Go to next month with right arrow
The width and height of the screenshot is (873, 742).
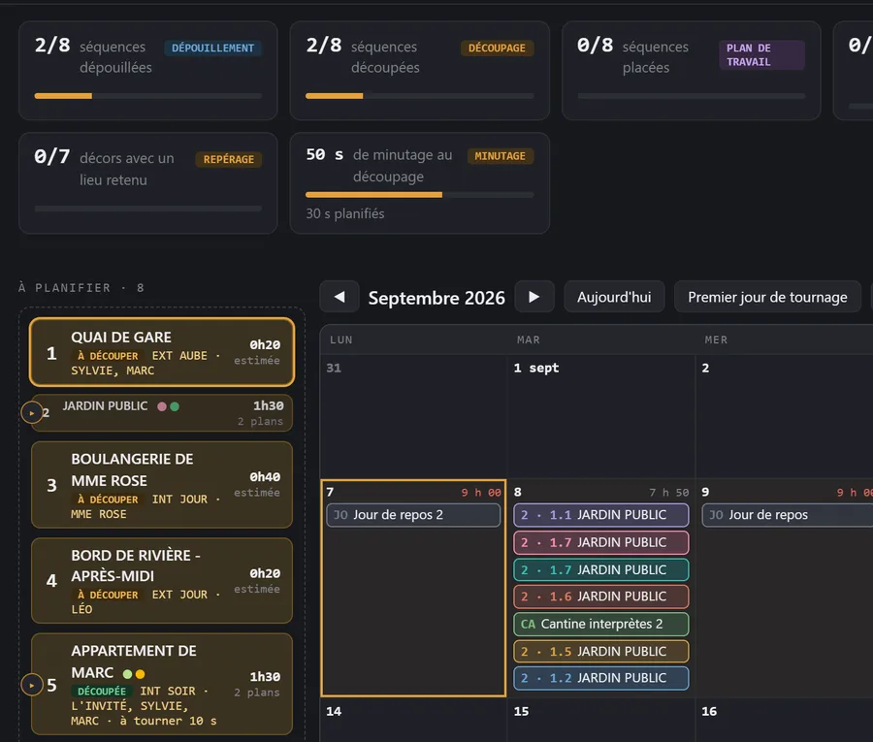pos(533,297)
